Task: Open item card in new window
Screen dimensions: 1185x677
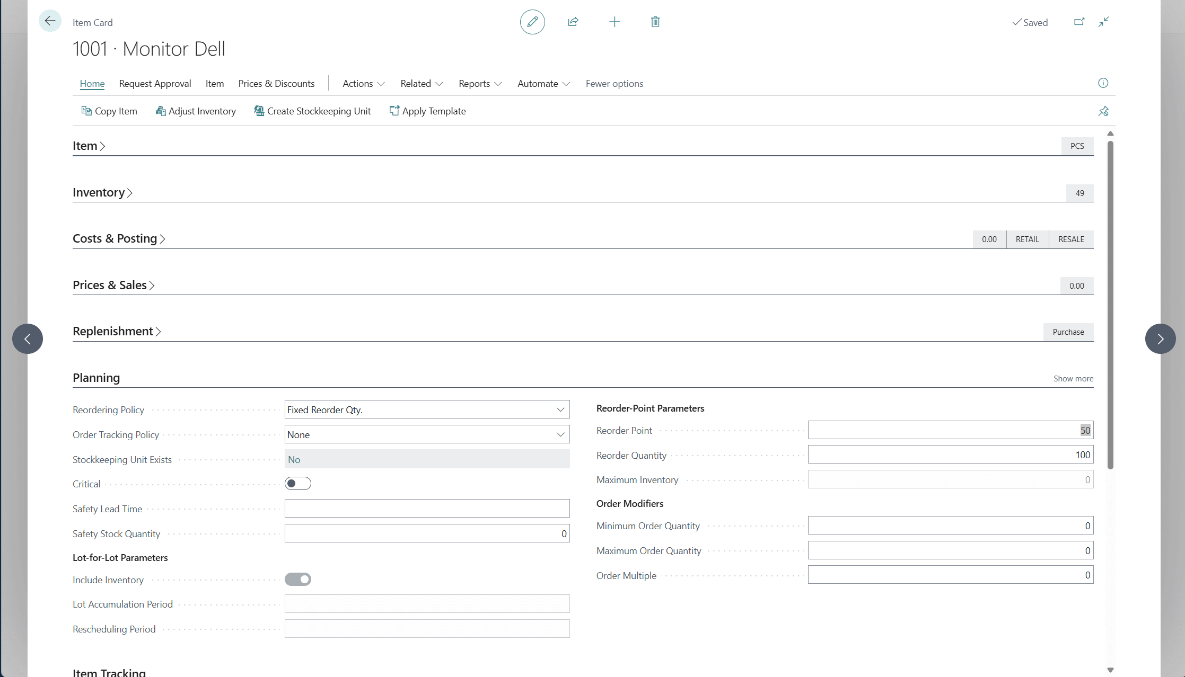Action: (1079, 22)
